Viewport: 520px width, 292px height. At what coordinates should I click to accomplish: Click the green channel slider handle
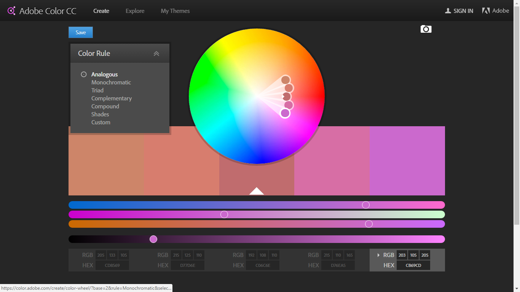point(224,214)
